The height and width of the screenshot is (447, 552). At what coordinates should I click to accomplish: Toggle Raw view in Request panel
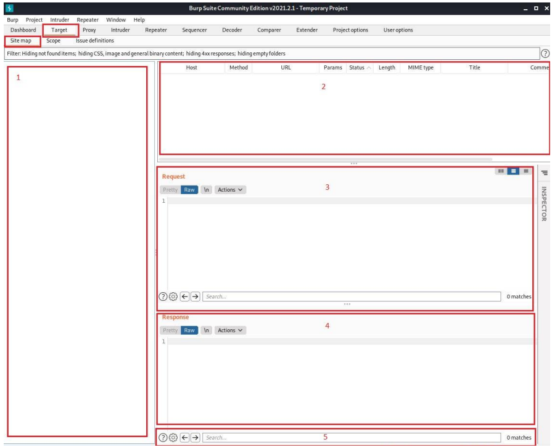click(189, 190)
